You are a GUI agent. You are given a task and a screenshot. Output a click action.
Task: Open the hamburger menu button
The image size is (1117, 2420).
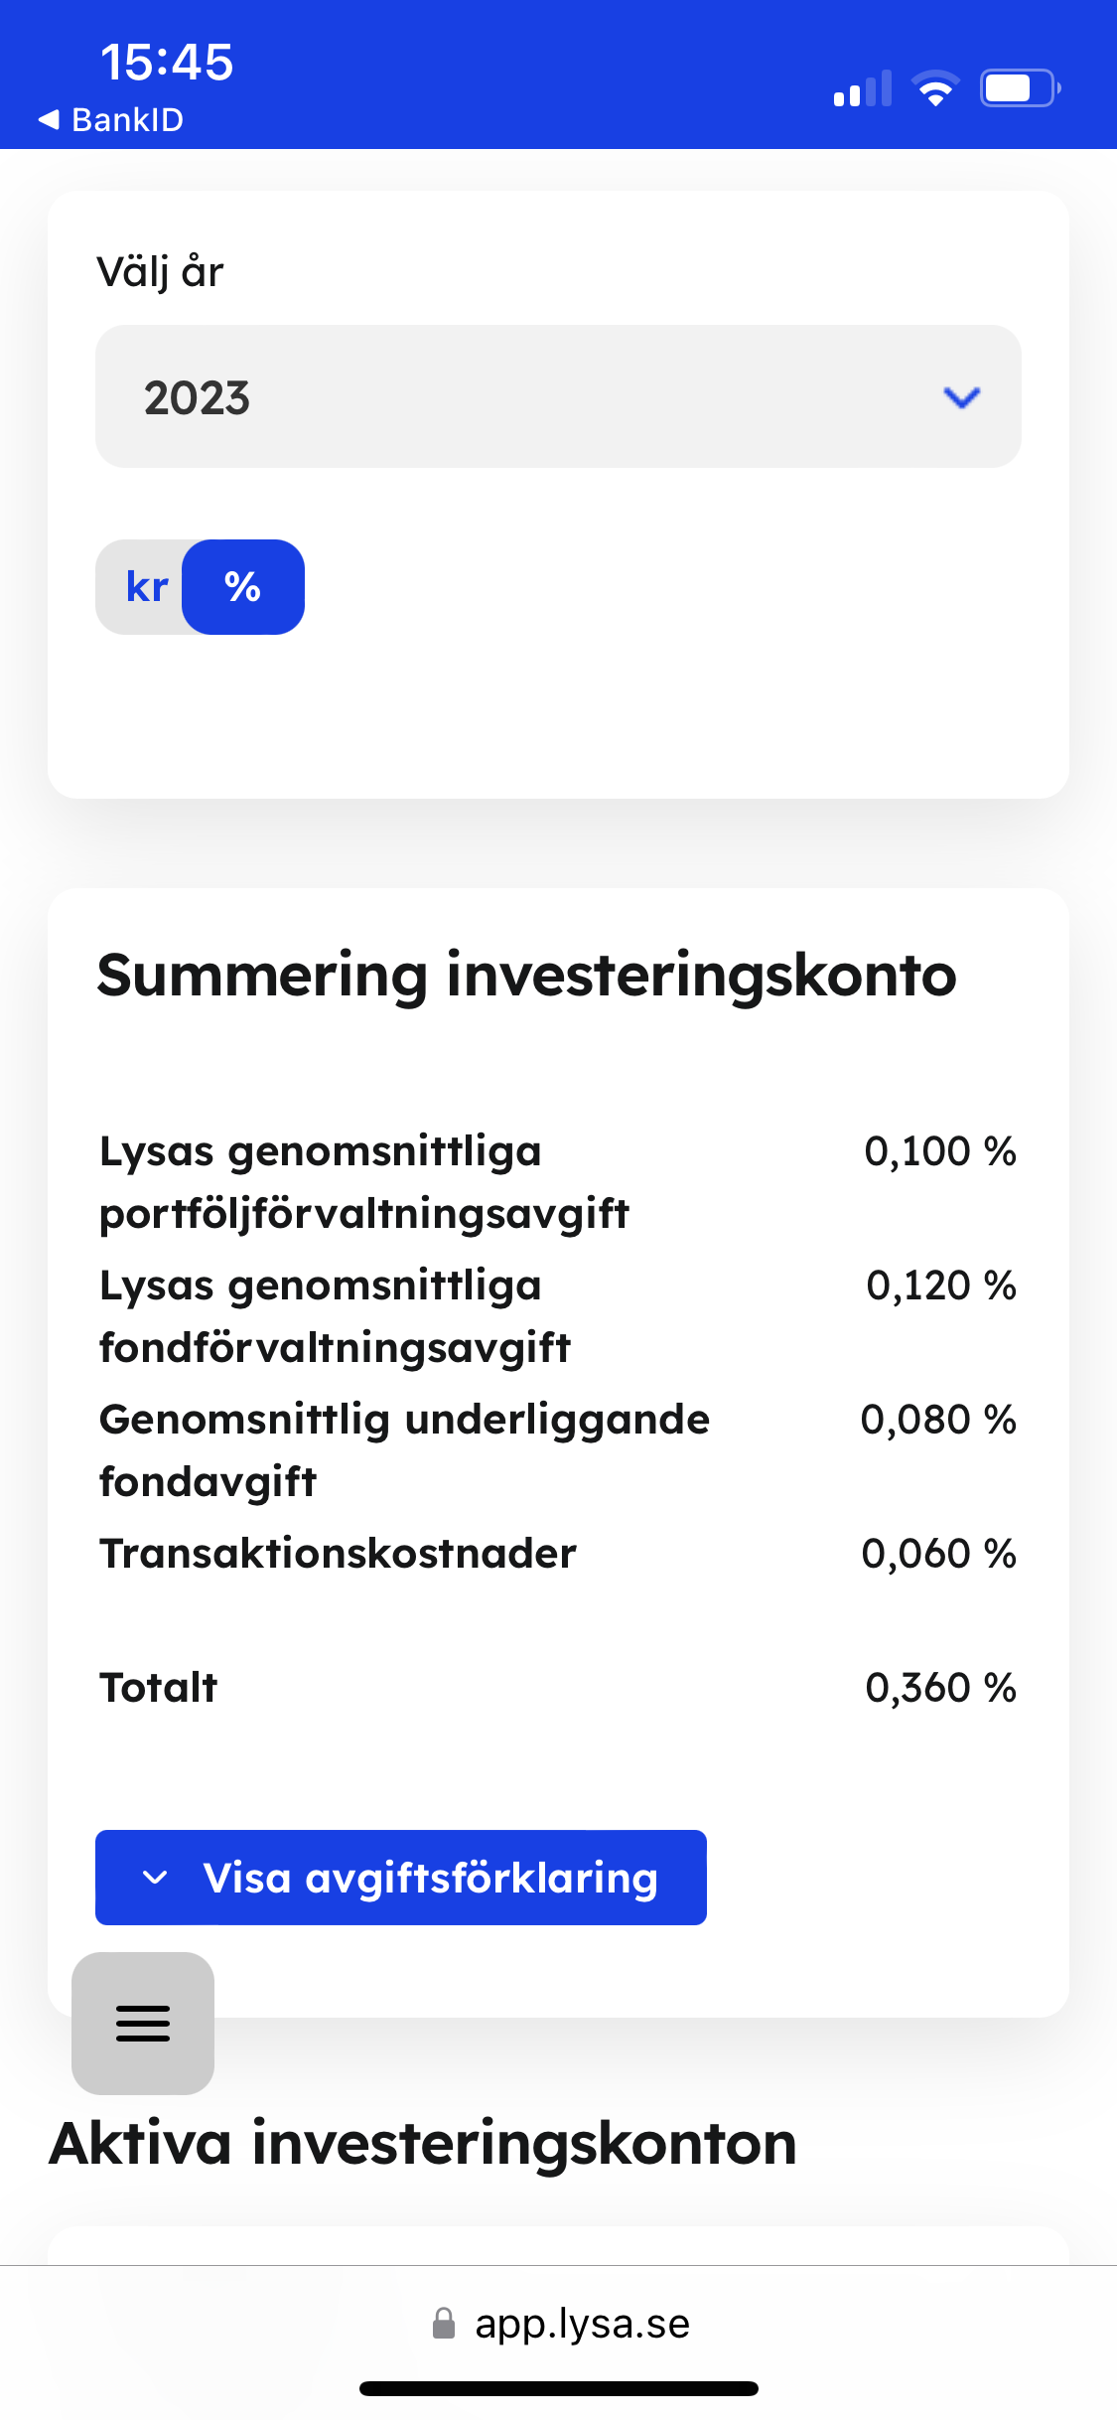(x=143, y=2023)
